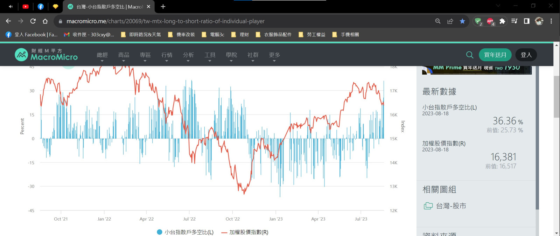560x236 pixels.
Task: Click the 買年送月 button
Action: tap(495, 55)
